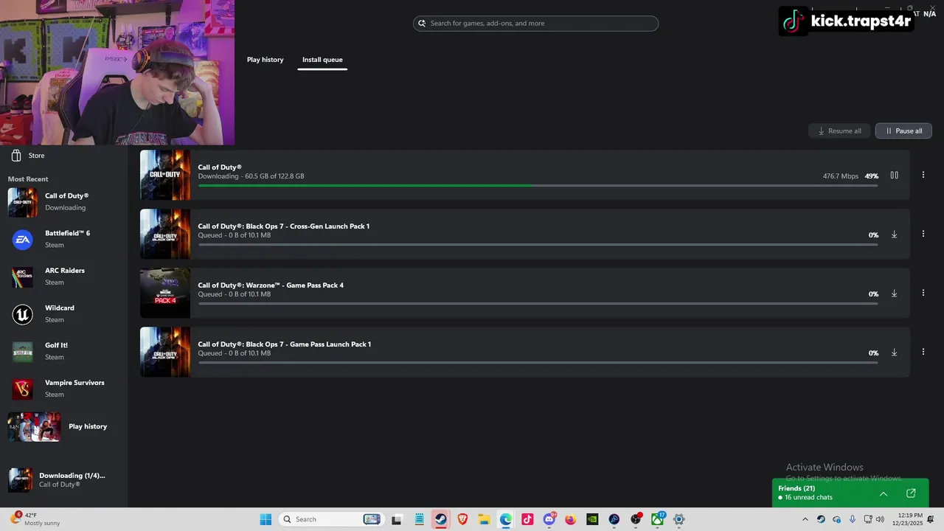Start download of Warzone Game Pass Pack 4

point(894,294)
